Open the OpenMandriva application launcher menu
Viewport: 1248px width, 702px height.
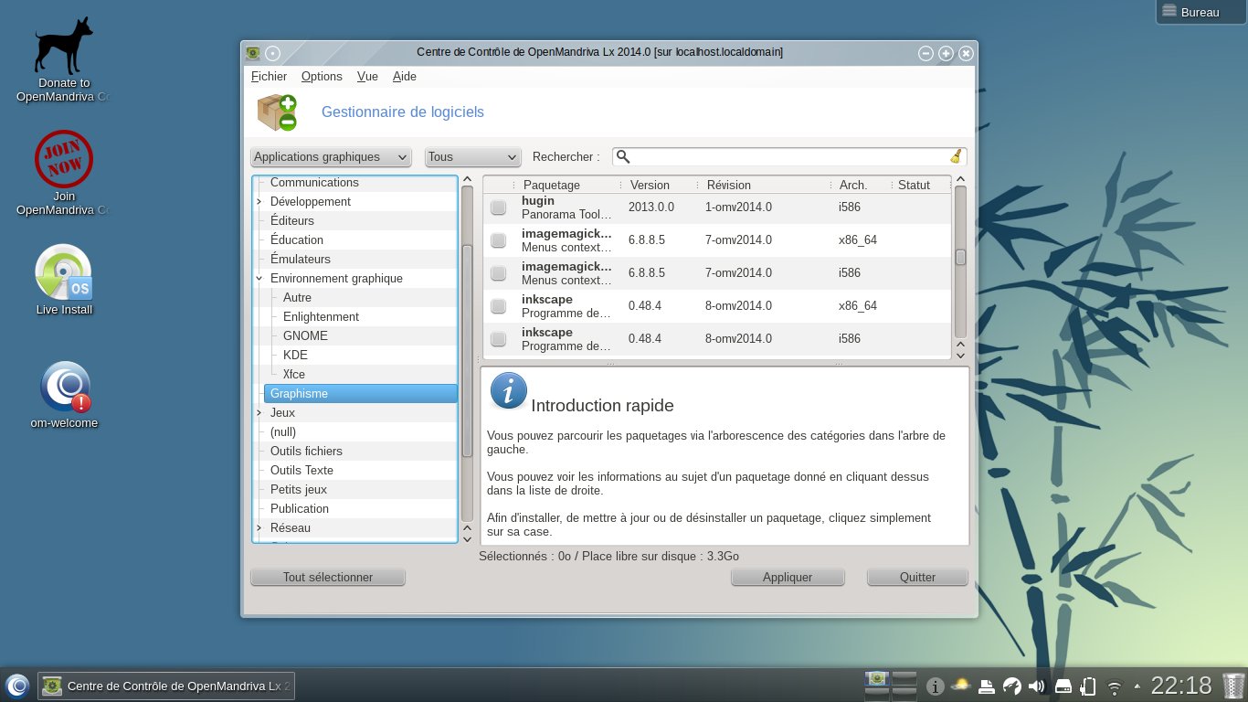16,686
